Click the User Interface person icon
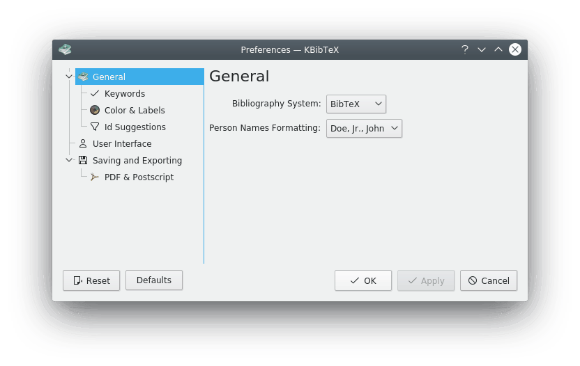This screenshot has height=366, width=580. [83, 143]
